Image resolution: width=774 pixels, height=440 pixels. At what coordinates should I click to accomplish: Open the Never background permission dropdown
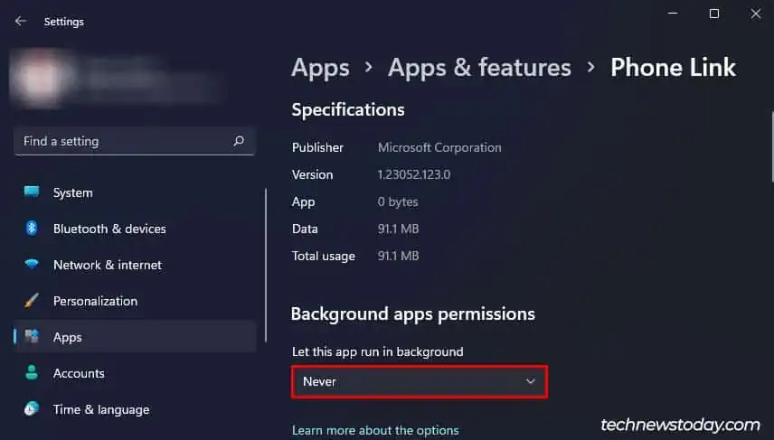pos(419,381)
